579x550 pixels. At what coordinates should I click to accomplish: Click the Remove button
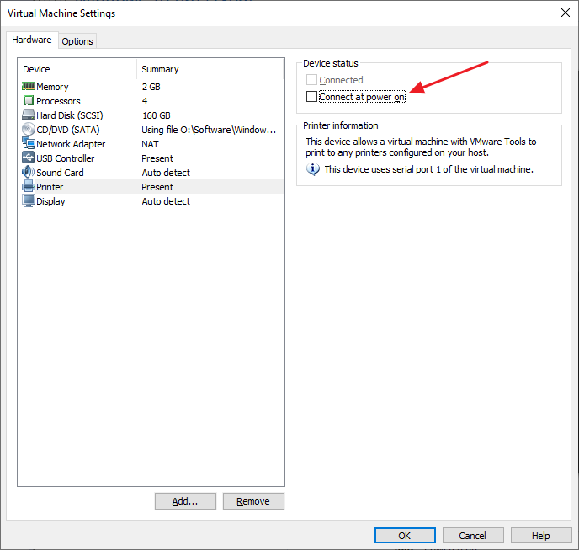(253, 501)
